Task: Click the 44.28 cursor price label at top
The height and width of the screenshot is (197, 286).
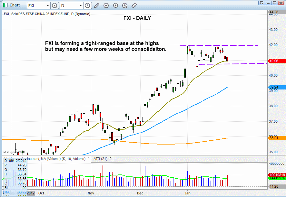Action: (x=277, y=12)
